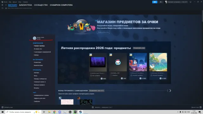Screen dimensions: 203x114
Task: Open the notifications bell icon
Action: [x=161, y=2]
